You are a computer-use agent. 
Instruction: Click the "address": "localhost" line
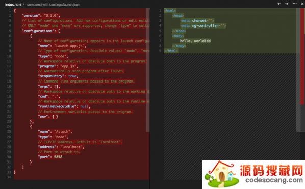pos(61,147)
